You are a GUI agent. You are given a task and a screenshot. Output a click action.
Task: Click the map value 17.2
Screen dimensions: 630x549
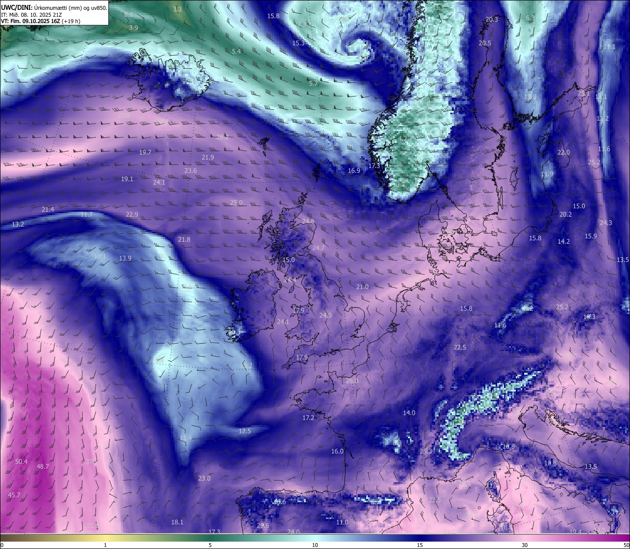pos(308,418)
